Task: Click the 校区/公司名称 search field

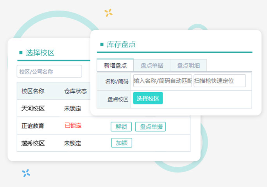Action: click(49, 71)
